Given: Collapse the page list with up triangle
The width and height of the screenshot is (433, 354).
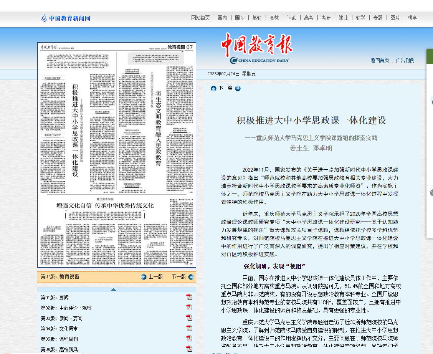Looking at the screenshot, I should click(113, 289).
